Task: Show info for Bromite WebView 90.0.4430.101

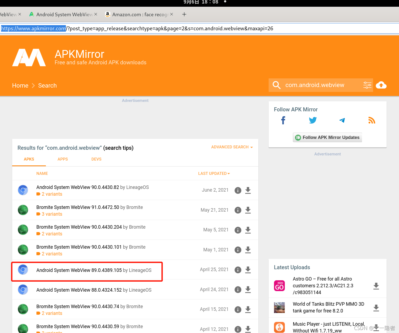Action: click(x=238, y=250)
